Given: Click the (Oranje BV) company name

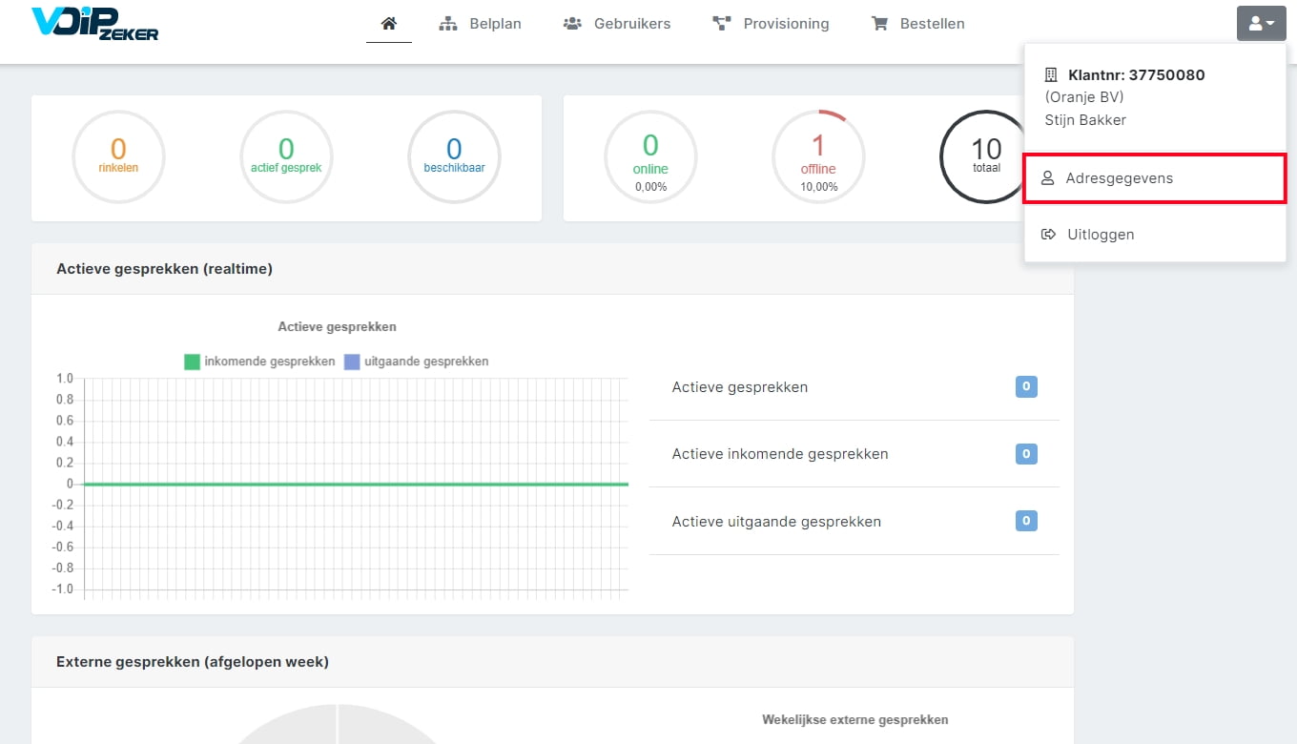Looking at the screenshot, I should tap(1084, 97).
